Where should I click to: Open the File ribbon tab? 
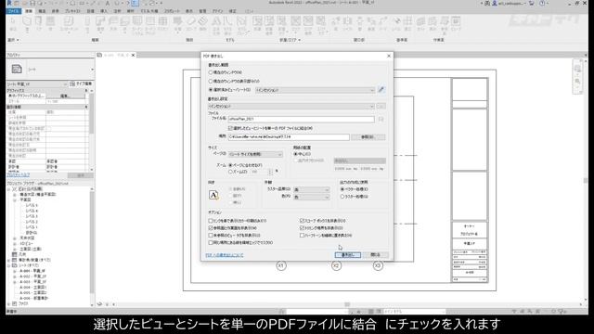(x=14, y=11)
